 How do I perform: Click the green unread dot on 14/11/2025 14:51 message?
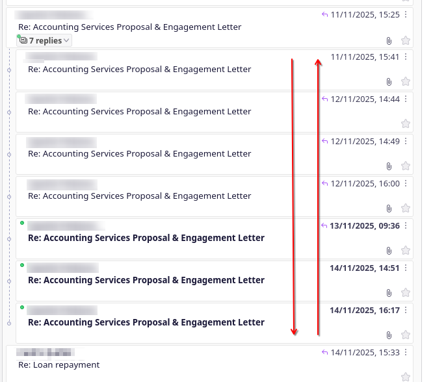tap(22, 265)
